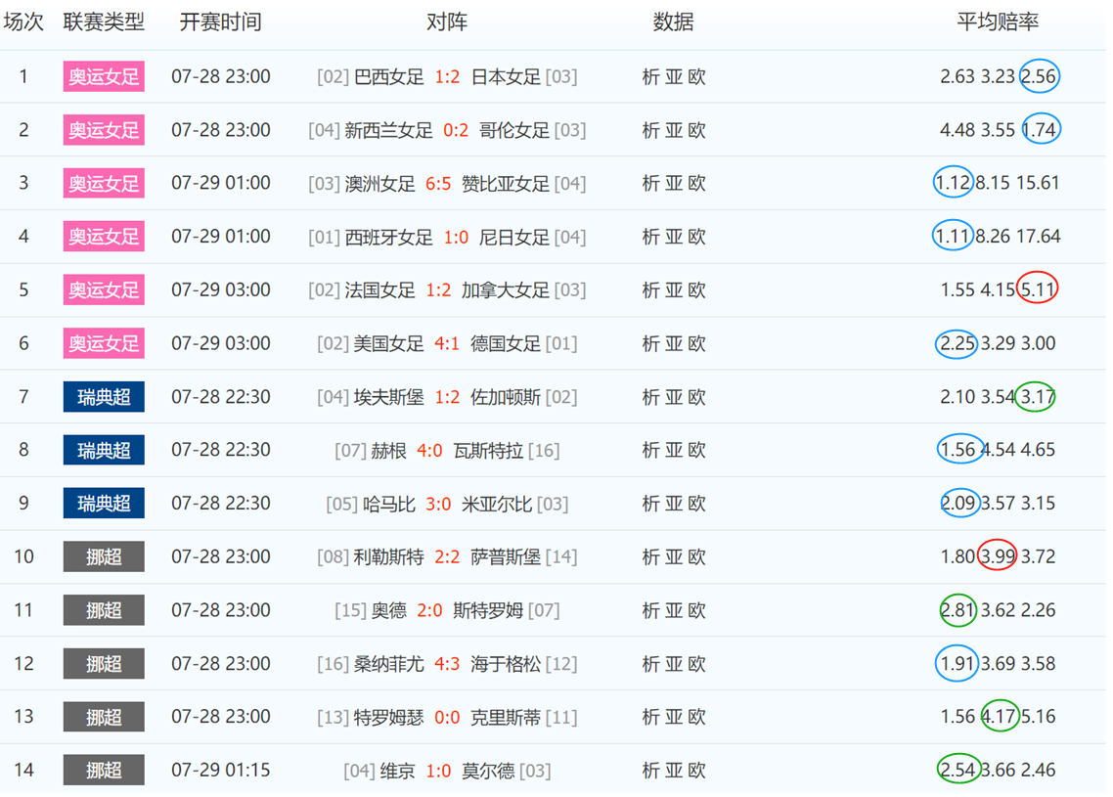
Task: Select team 克里斯蒂
Action: coord(506,717)
